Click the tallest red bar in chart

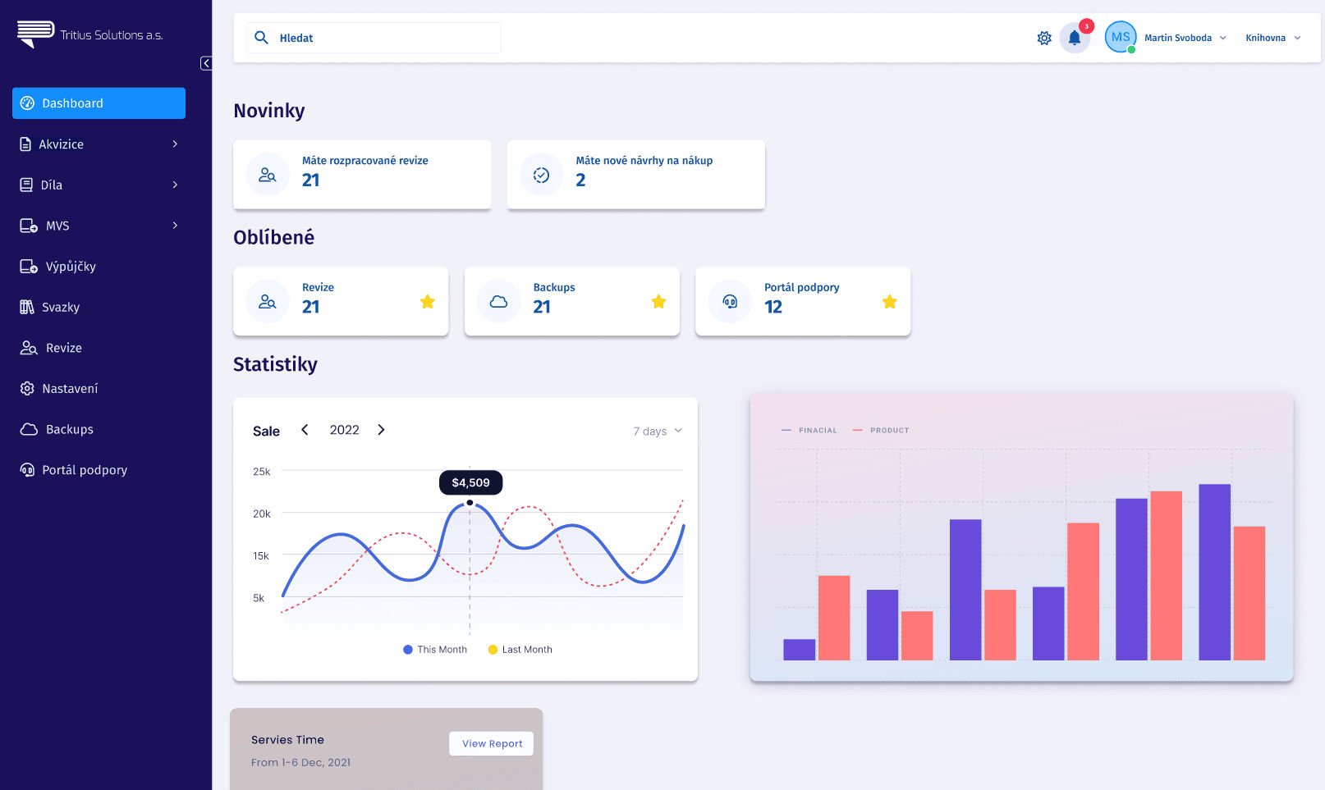coord(1167,576)
